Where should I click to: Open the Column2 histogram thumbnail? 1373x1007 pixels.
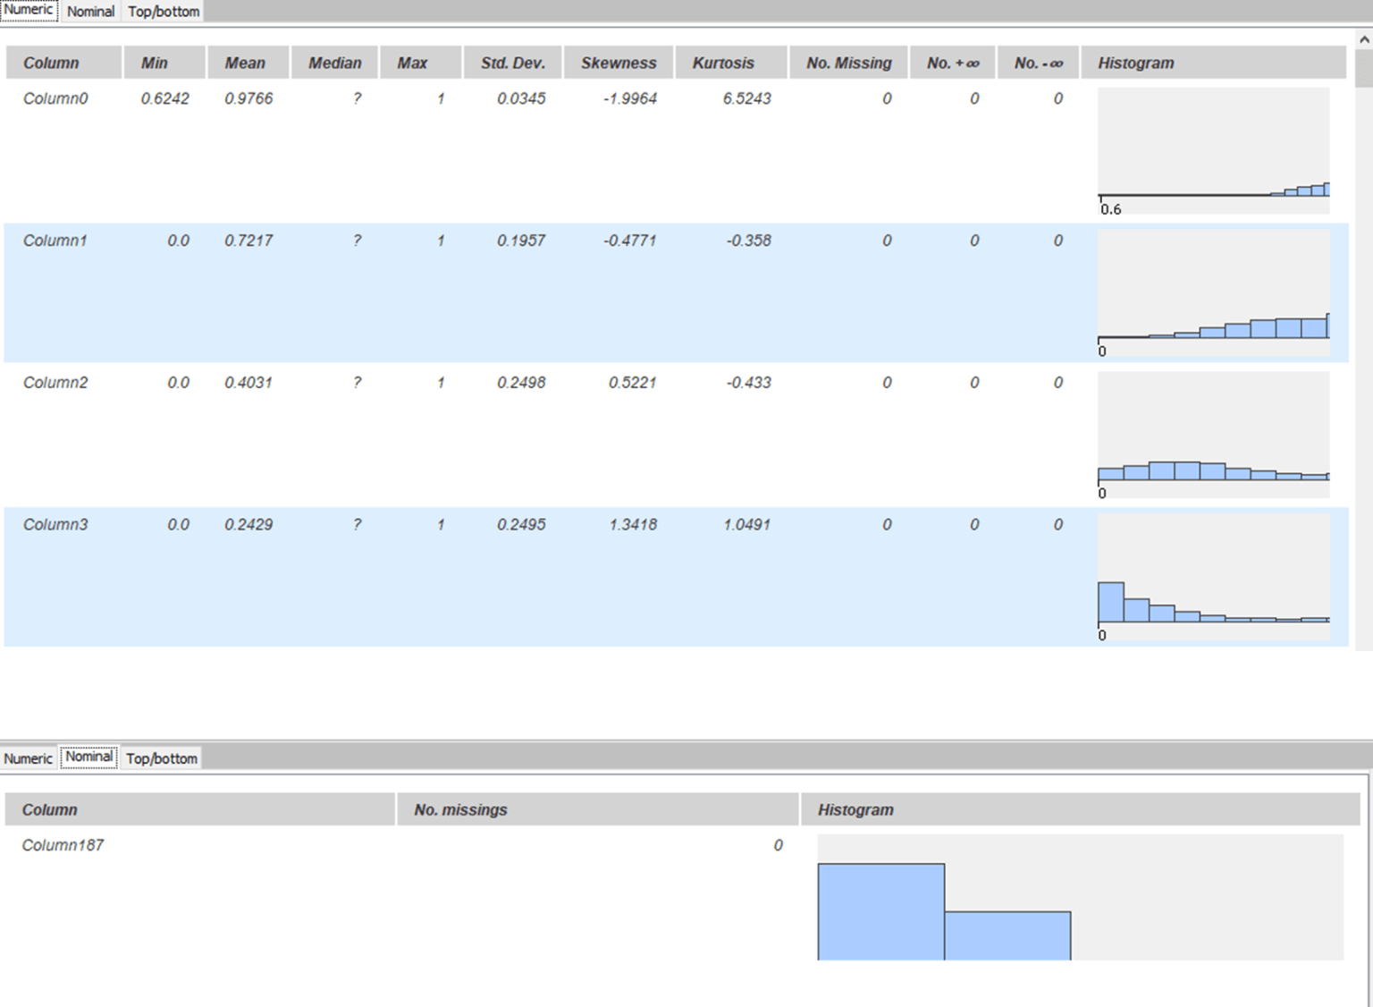pos(1214,435)
